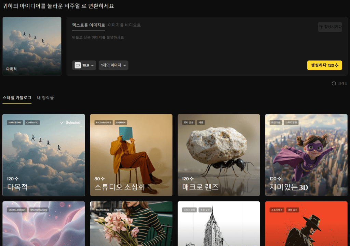Click the 120 credit cost on 매크로 렌즈
Viewport: 350px width, 246px height.
tap(188, 179)
